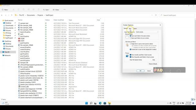Viewport: 196px width, 110px height.
Task: Launch Microsoft Edge from the taskbar
Action: pyautogui.click(x=100, y=103)
